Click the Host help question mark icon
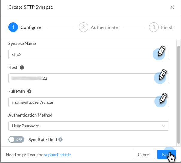This screenshot has height=163, width=181. tap(22, 67)
